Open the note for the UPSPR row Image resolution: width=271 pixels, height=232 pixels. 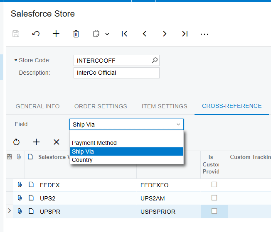click(31, 211)
